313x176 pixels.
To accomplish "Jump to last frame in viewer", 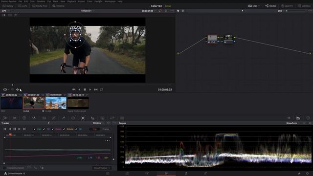I will coord(96,89).
